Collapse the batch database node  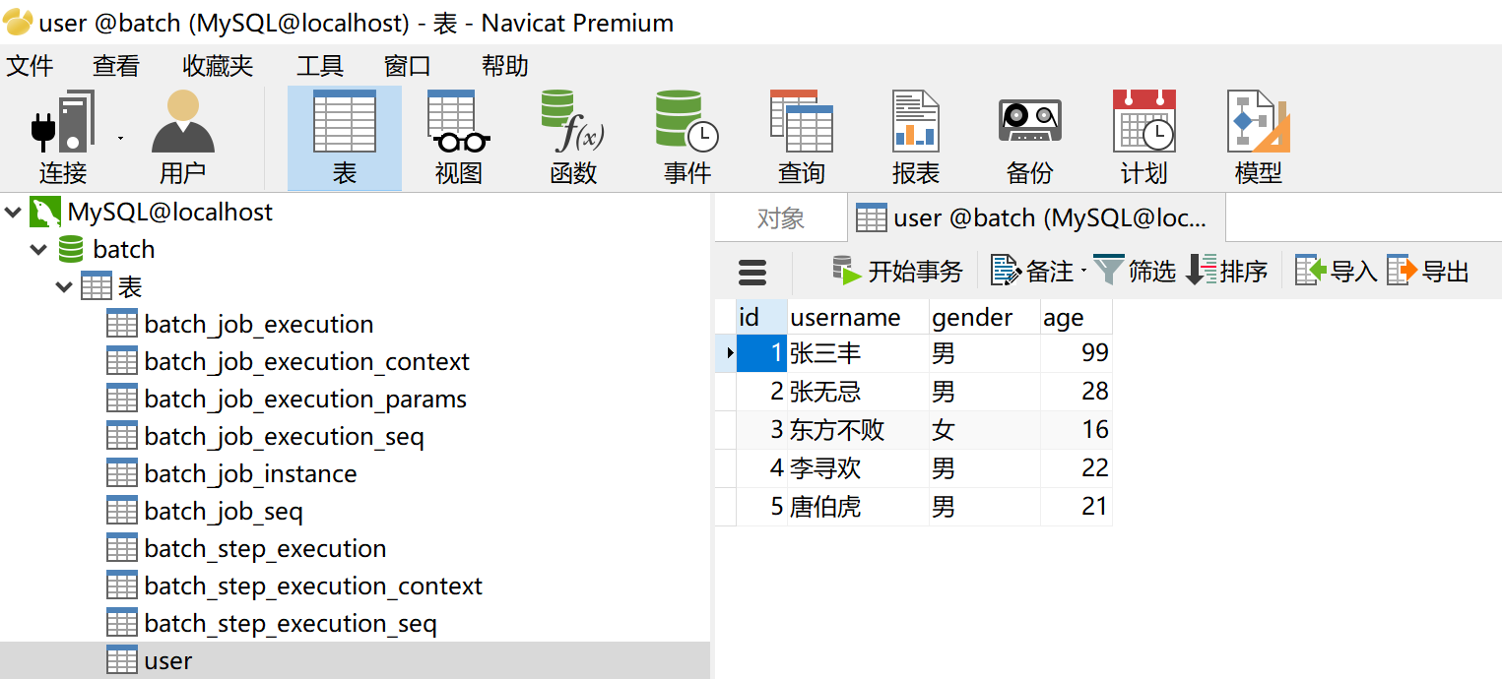[39, 250]
